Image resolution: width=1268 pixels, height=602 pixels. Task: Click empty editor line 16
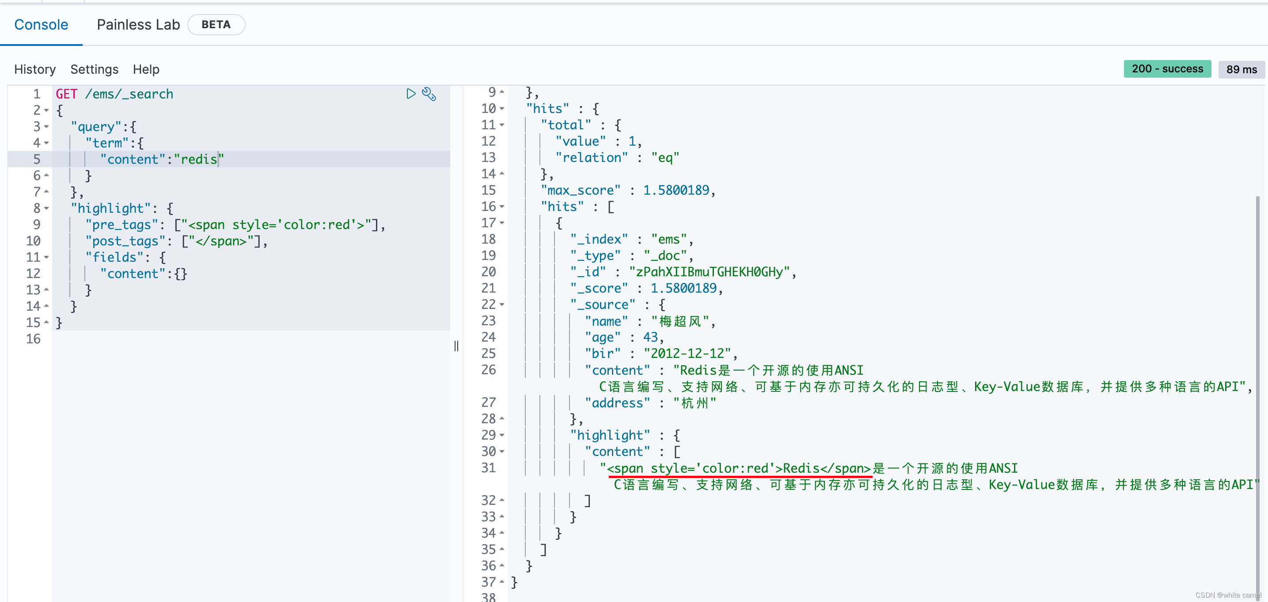pos(251,339)
